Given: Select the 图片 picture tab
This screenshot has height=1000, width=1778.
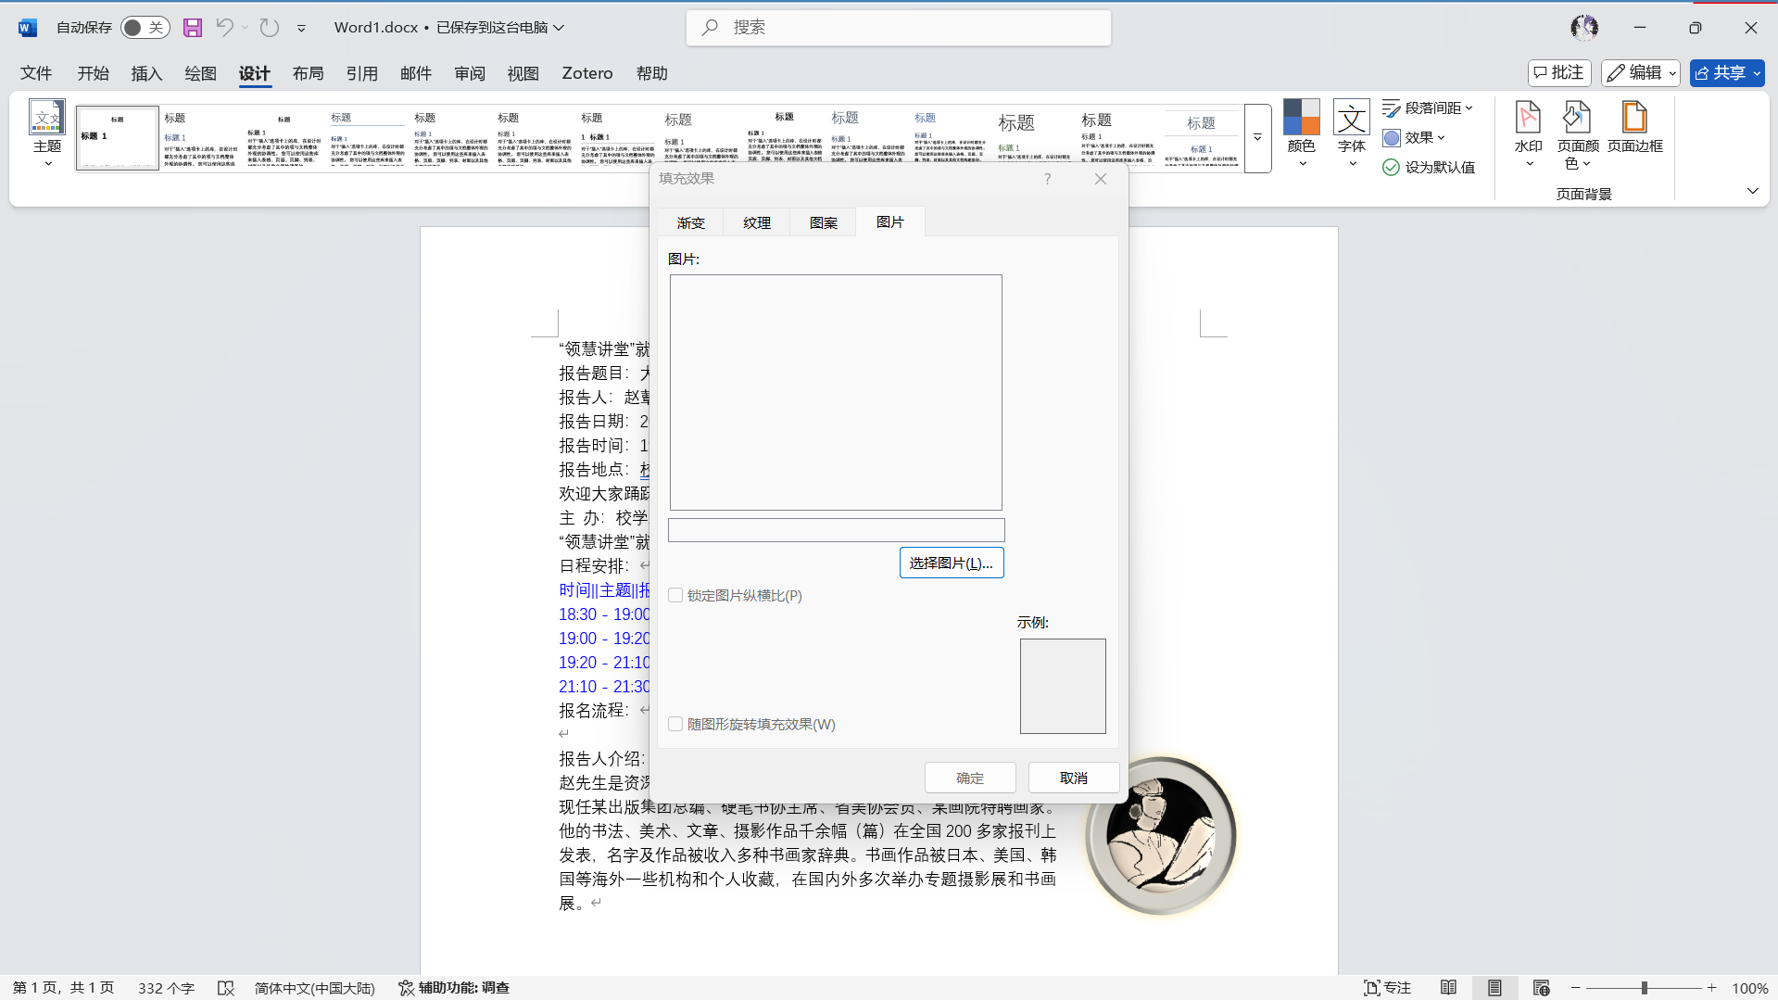Looking at the screenshot, I should click(890, 222).
